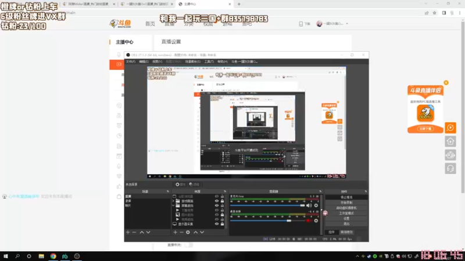Click 启动虚拟摄像机 button

coord(346,208)
